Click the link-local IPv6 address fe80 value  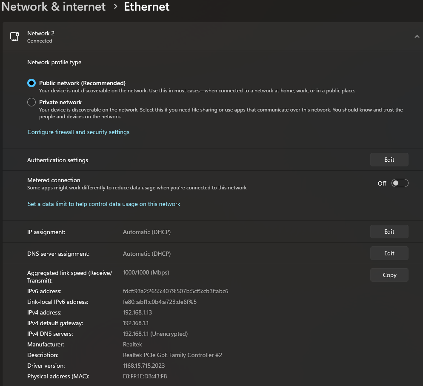click(x=160, y=302)
